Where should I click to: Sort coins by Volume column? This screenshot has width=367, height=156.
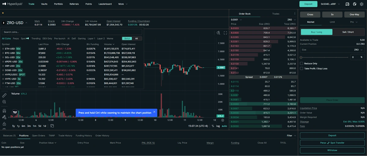[x=109, y=44]
